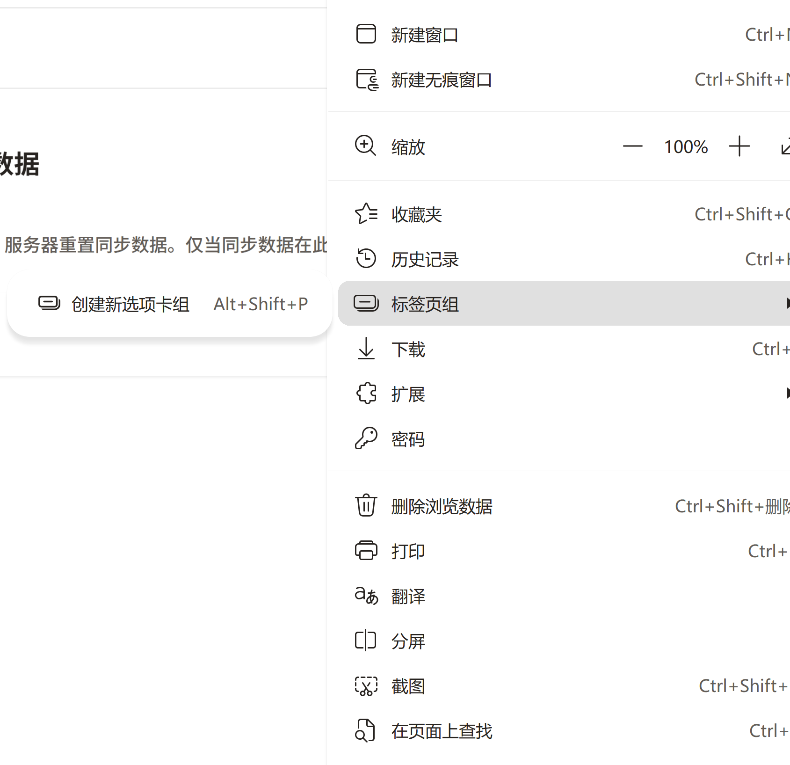
Task: Click the printer icon
Action: pos(366,551)
